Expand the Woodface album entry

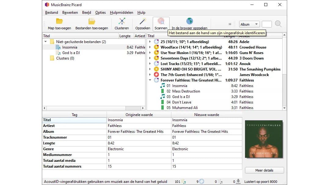pyautogui.click(x=150, y=47)
